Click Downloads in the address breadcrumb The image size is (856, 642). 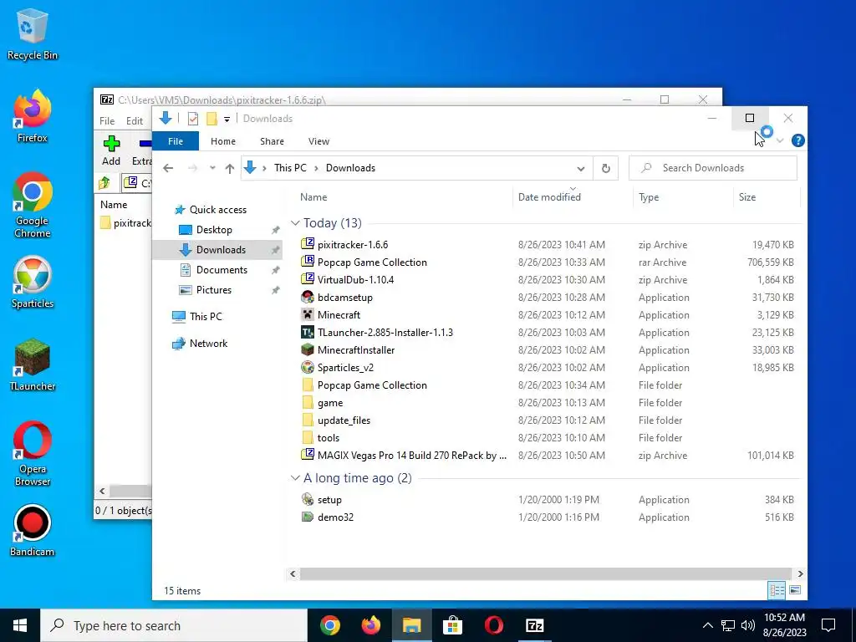coord(350,168)
